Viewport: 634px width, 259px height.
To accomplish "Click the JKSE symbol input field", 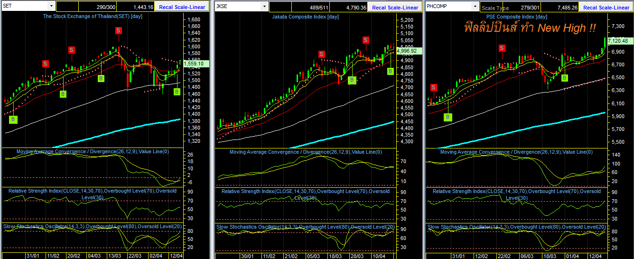I will click(238, 7).
